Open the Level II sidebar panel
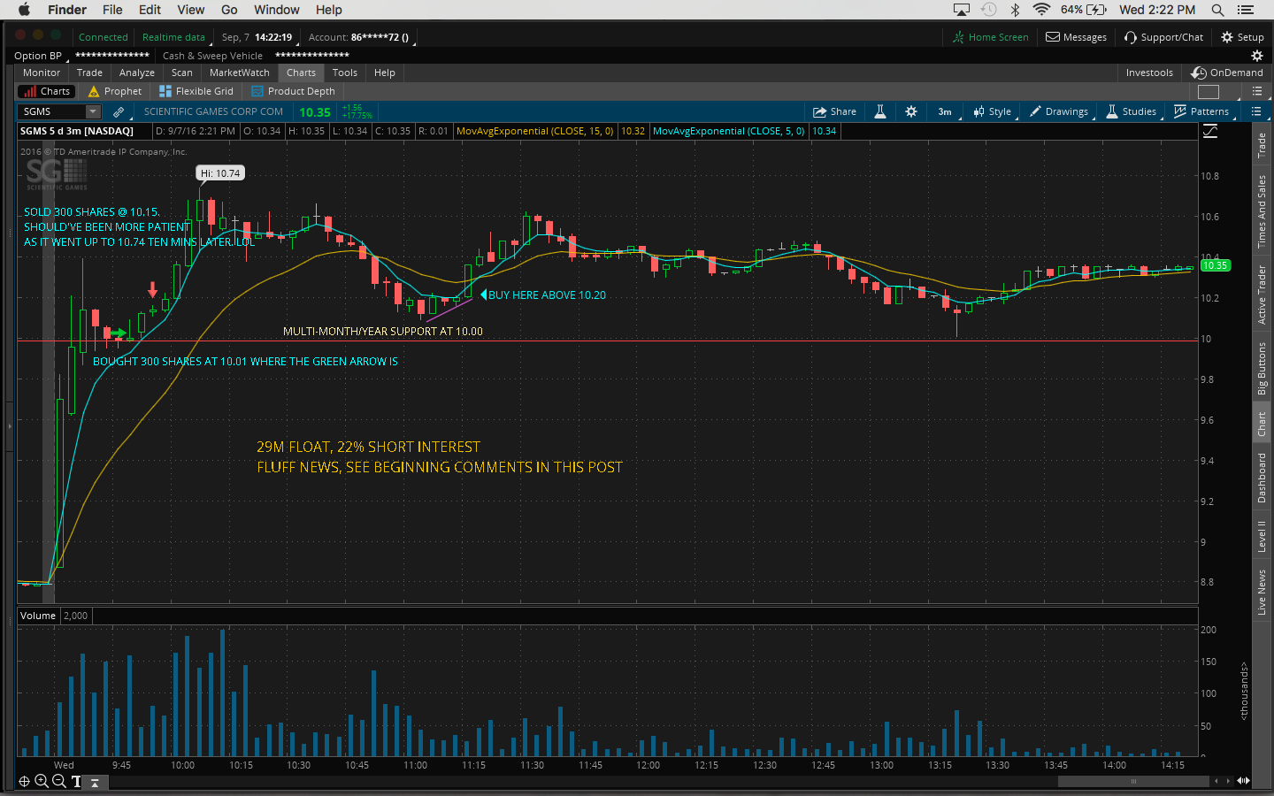The image size is (1274, 796). pos(1262,537)
